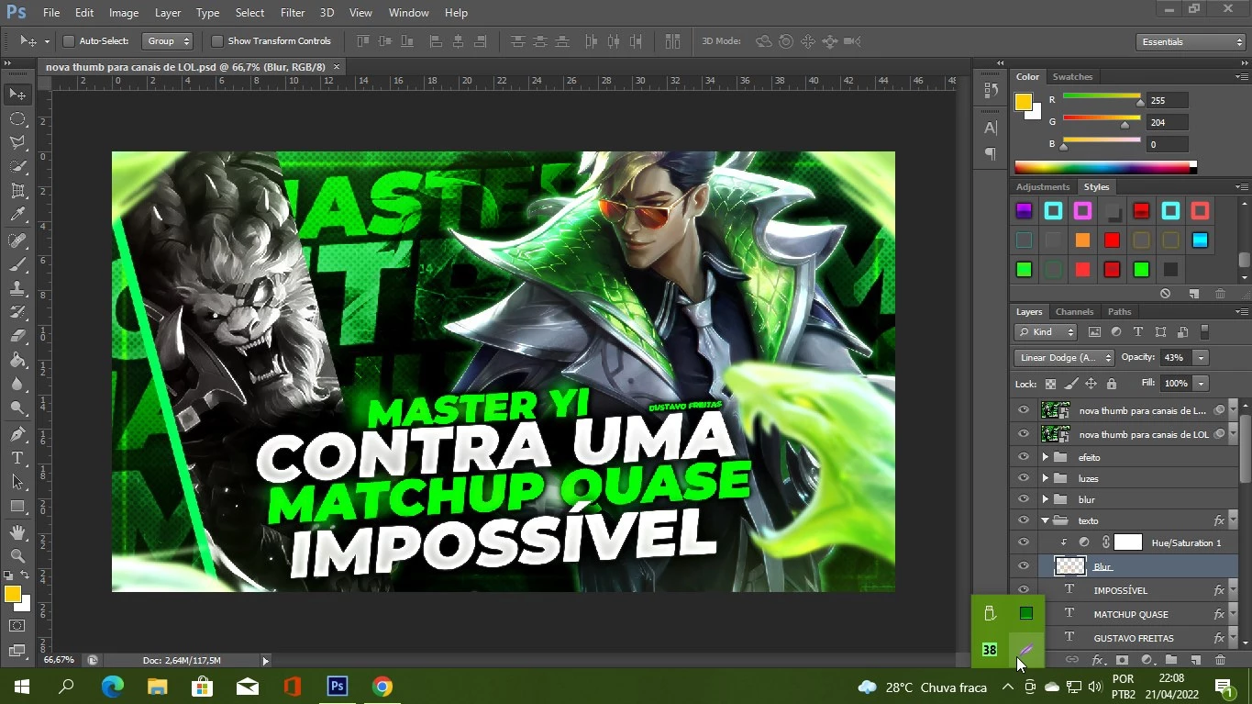Select the Crop tool

click(17, 191)
